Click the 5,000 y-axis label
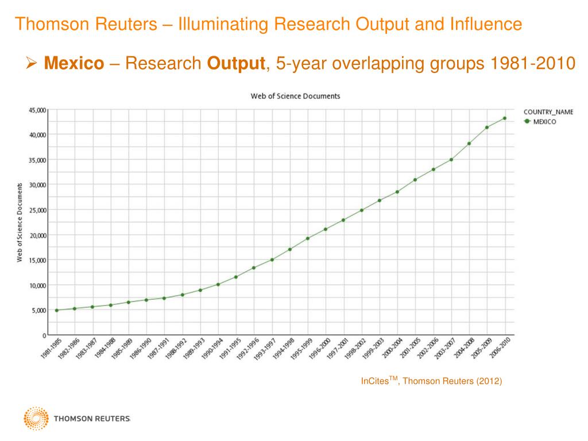Image resolution: width=588 pixels, height=441 pixels. tap(39, 311)
